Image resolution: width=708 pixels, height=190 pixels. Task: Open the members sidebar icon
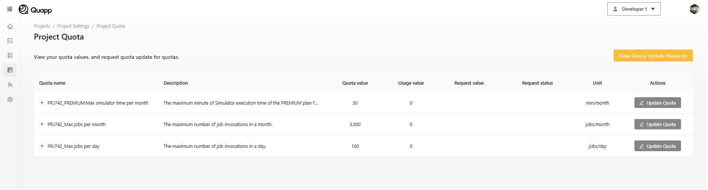[x=10, y=85]
